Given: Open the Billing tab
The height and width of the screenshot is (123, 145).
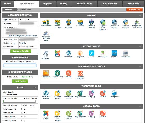Looking at the screenshot, I should coord(64,4).
